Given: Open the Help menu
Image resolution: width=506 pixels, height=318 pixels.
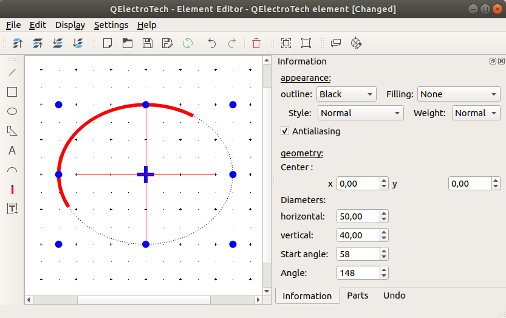Looking at the screenshot, I should (x=147, y=25).
